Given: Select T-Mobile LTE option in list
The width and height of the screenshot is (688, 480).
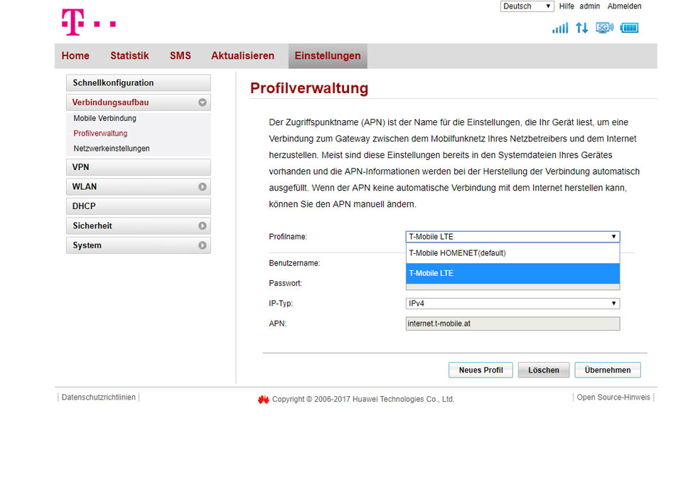Looking at the screenshot, I should [x=512, y=273].
